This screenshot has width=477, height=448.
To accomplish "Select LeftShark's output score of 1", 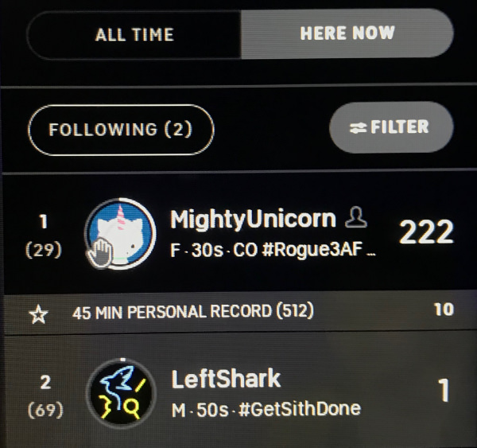I will point(444,390).
